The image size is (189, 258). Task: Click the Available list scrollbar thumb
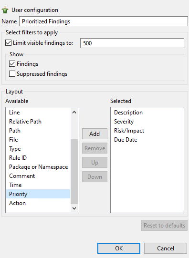(x=74, y=172)
